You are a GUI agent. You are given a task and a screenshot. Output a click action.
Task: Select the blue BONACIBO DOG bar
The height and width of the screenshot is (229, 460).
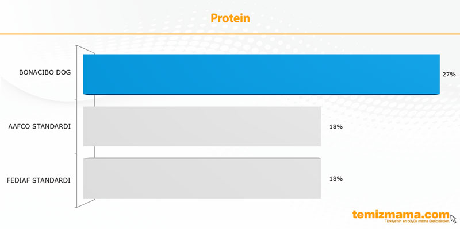tap(262, 74)
